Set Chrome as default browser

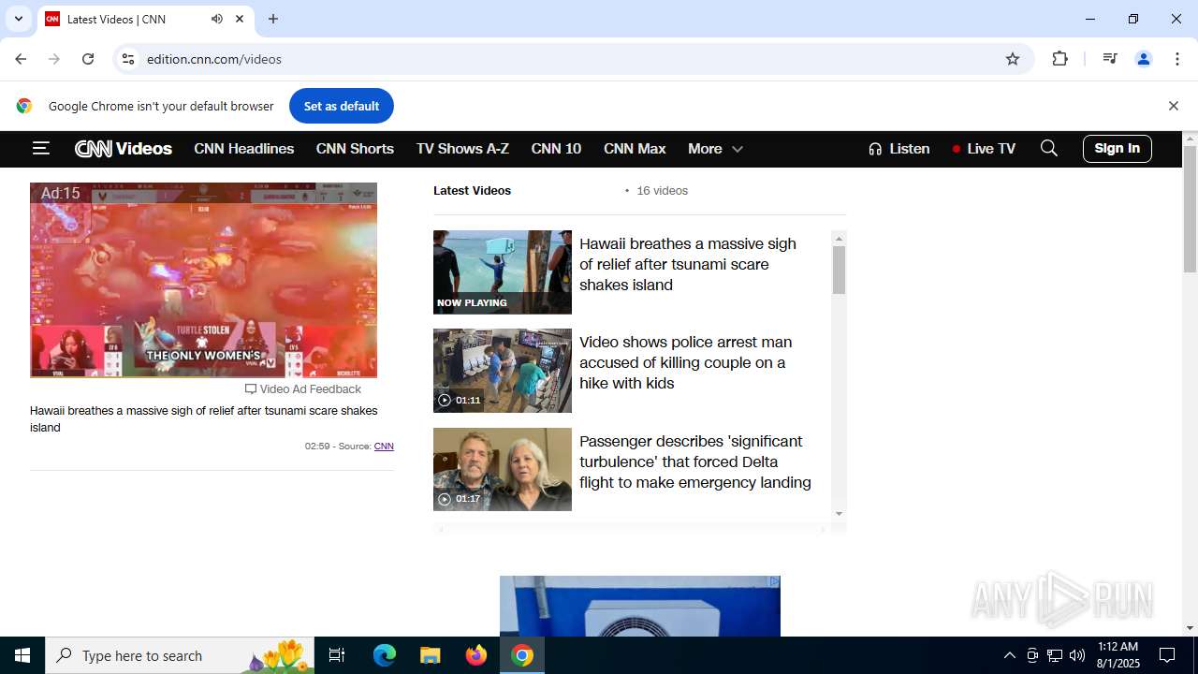[342, 106]
